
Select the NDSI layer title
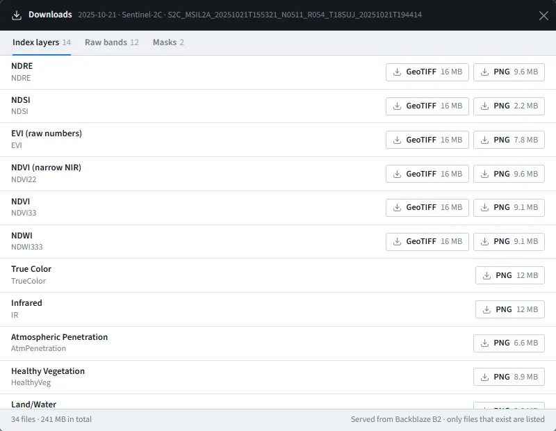point(21,100)
